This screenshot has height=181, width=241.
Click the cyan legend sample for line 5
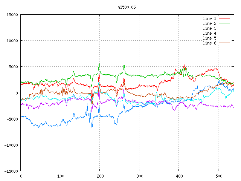224,38
